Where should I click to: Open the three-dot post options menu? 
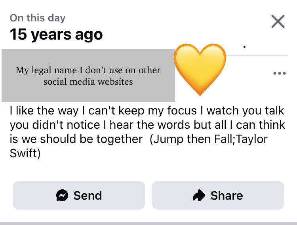(280, 73)
